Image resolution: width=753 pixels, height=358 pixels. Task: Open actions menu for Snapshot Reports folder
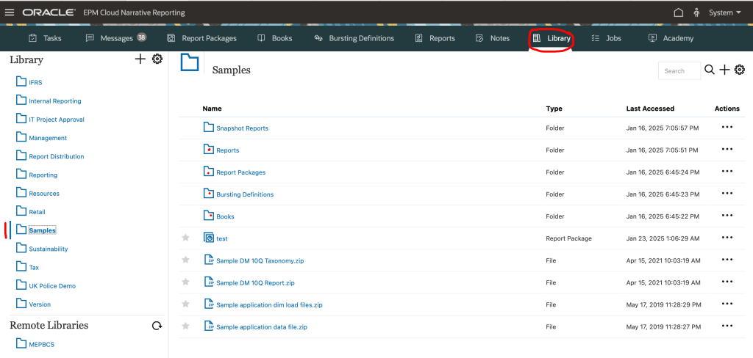727,128
